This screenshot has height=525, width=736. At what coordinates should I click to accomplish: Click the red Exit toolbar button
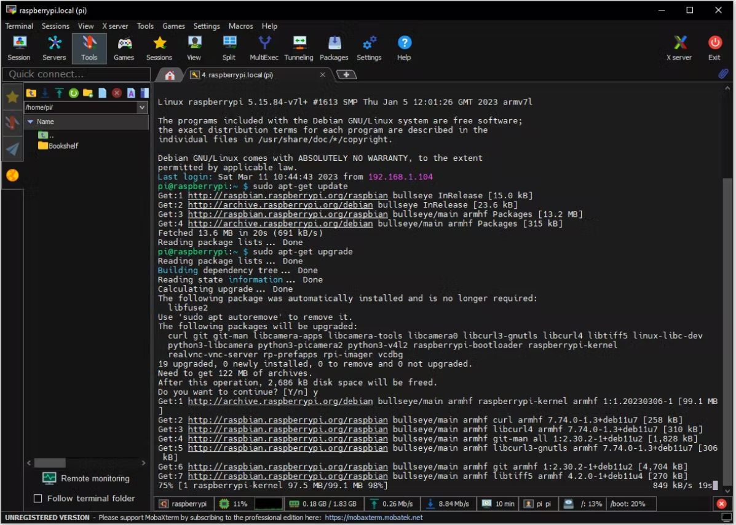[714, 49]
